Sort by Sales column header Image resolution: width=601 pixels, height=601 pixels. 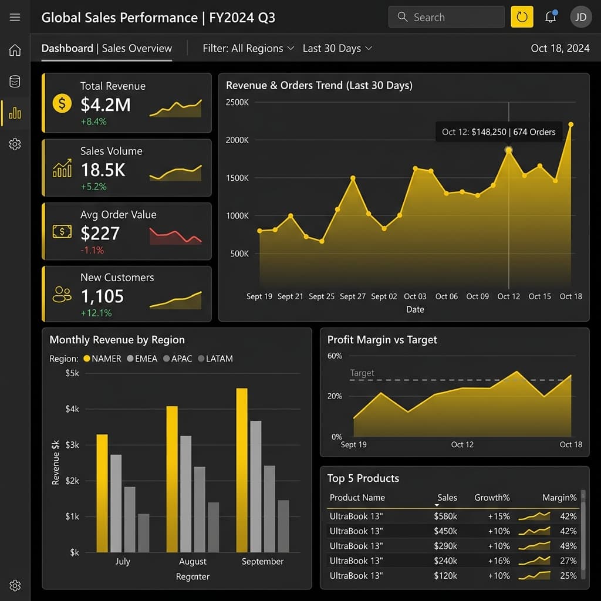coord(447,498)
